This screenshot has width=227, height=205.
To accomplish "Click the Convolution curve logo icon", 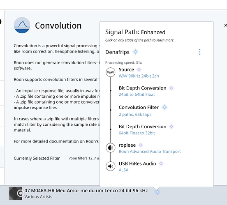I will 22,25.
